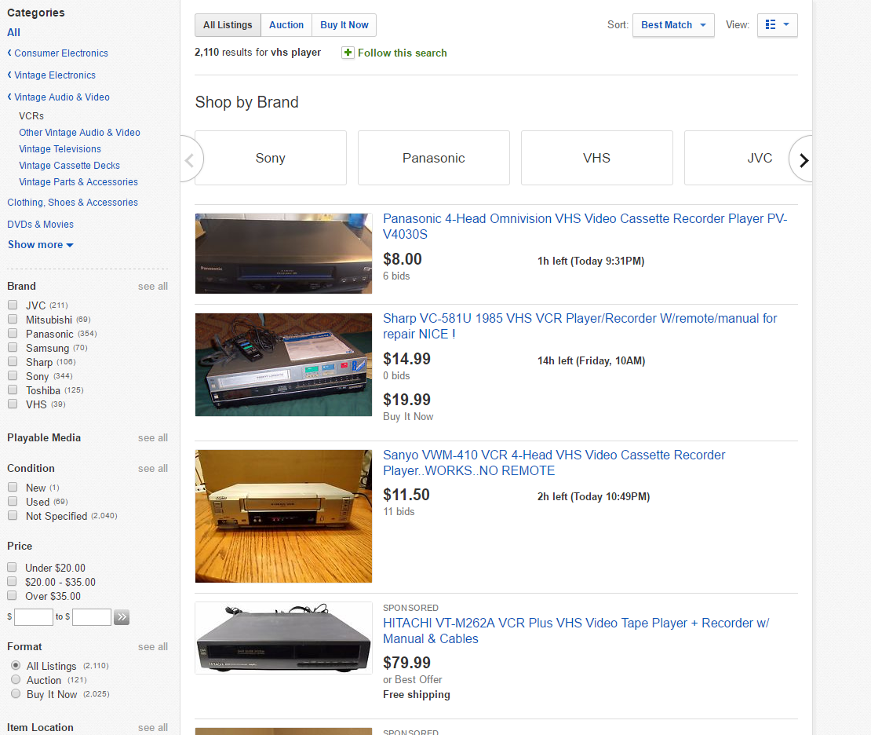Click the maximum price input field
871x735 pixels.
[92, 616]
